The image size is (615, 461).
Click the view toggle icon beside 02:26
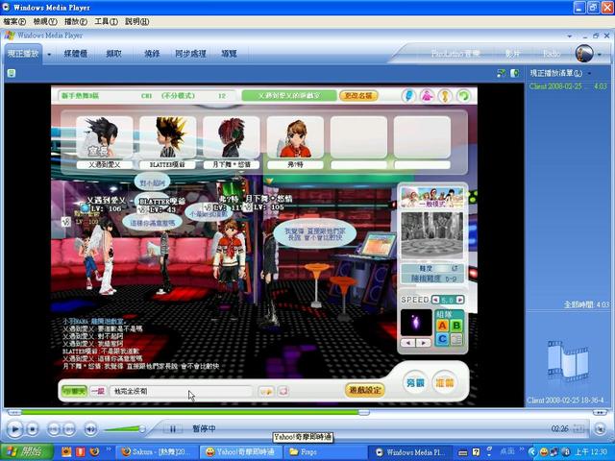click(x=579, y=428)
